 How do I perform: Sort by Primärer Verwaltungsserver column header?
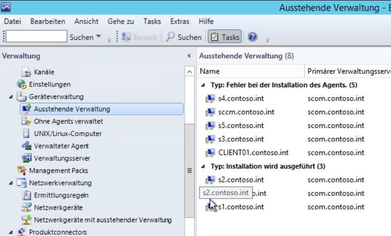(x=348, y=71)
